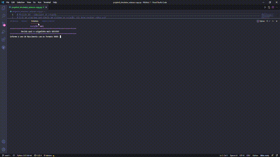
Task: Open the Run menu
Action: (x=39, y=2)
